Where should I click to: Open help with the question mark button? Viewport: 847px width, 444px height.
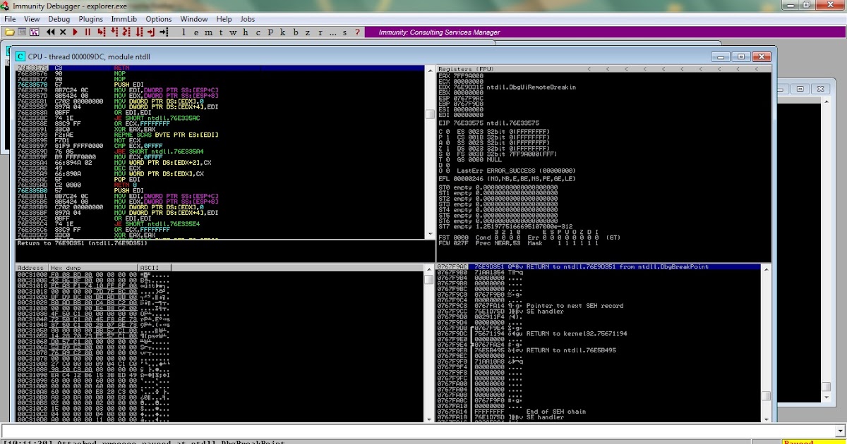pyautogui.click(x=357, y=32)
